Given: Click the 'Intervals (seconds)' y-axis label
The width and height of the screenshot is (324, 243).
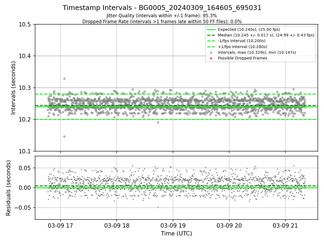Looking at the screenshot, I should (x=13, y=88).
